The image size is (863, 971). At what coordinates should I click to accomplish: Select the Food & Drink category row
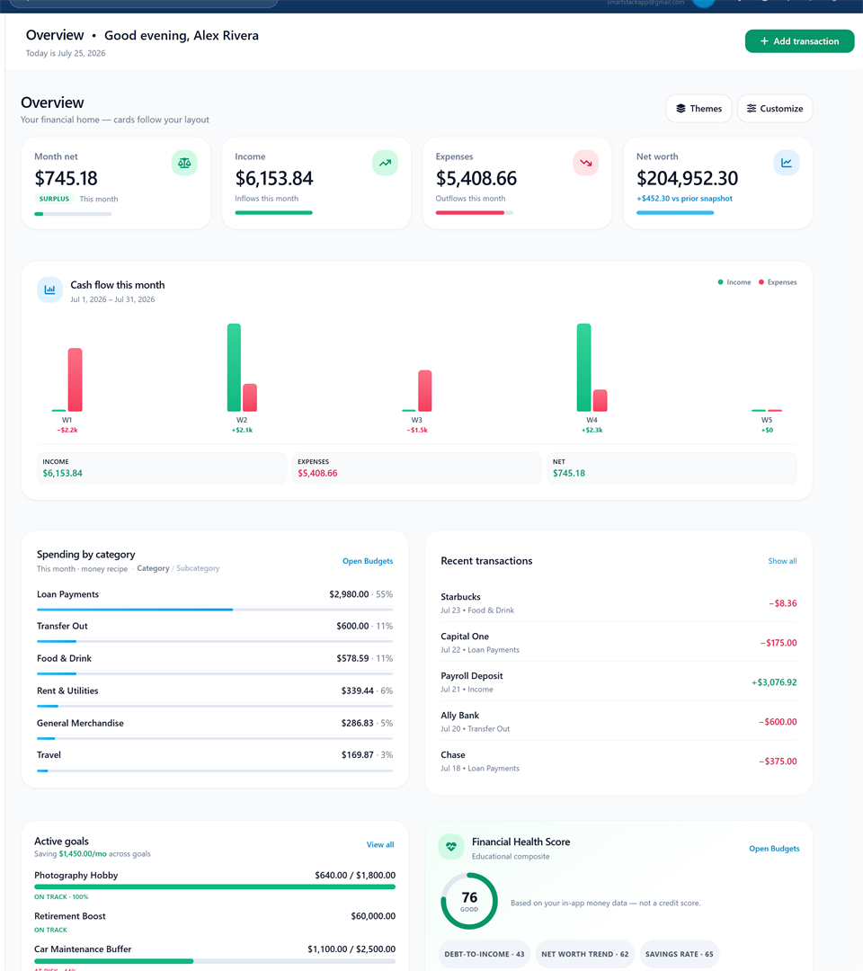(x=215, y=664)
